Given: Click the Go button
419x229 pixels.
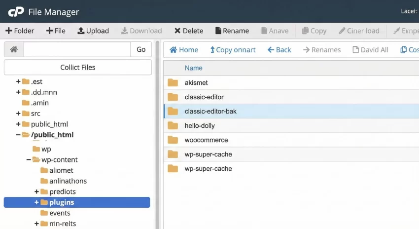Looking at the screenshot, I should coord(141,49).
